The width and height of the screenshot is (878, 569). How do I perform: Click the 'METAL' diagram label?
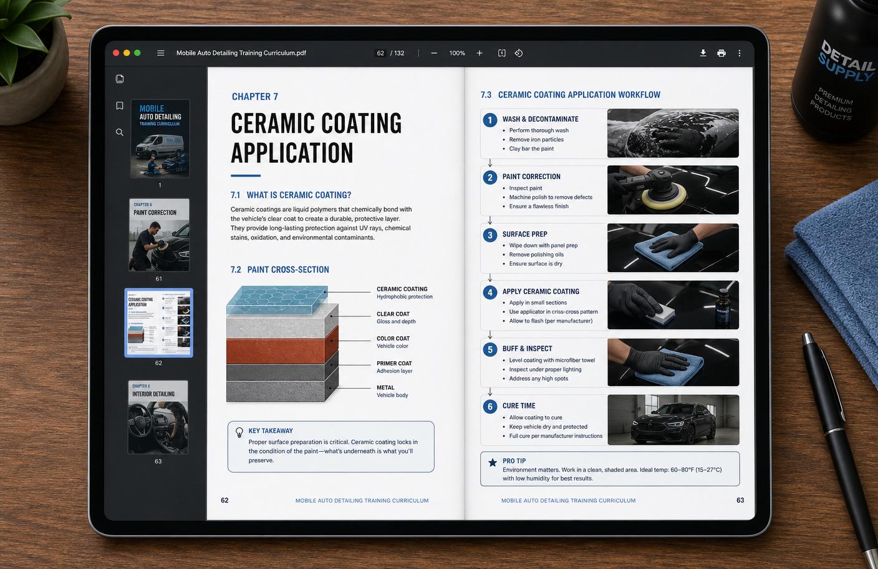coord(385,387)
